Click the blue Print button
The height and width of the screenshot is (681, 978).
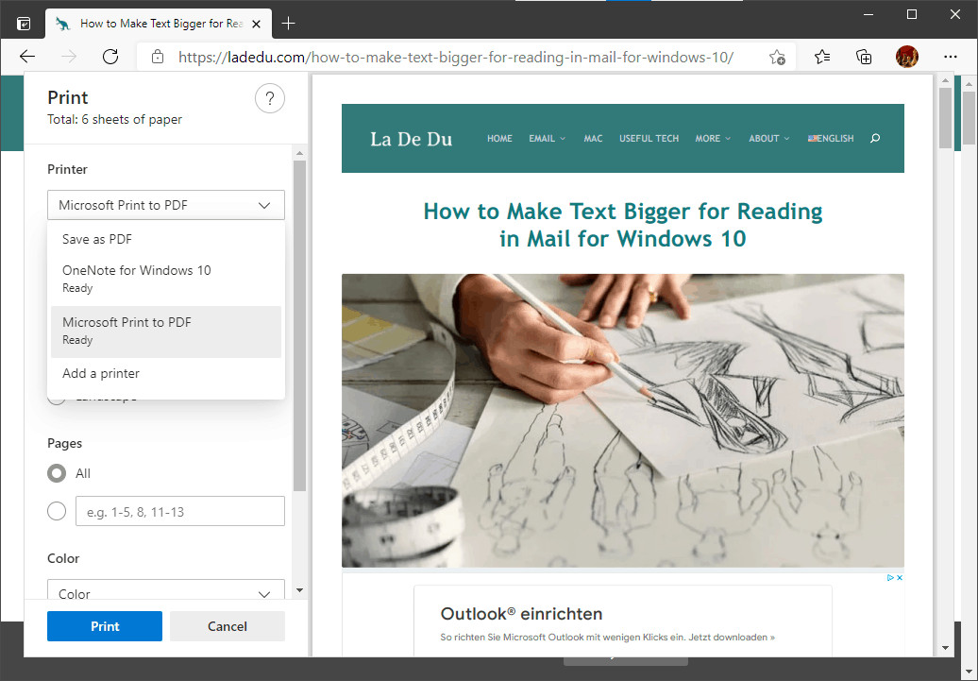(105, 626)
